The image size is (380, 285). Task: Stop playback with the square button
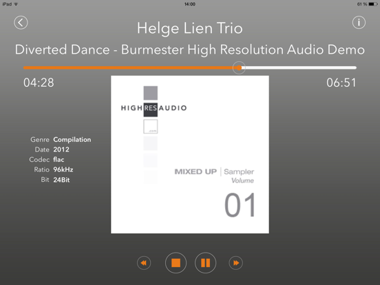coord(176,263)
